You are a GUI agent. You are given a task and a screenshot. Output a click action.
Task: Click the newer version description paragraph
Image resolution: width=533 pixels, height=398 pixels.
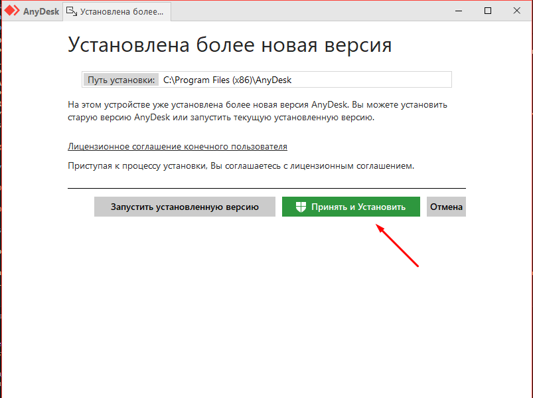258,111
